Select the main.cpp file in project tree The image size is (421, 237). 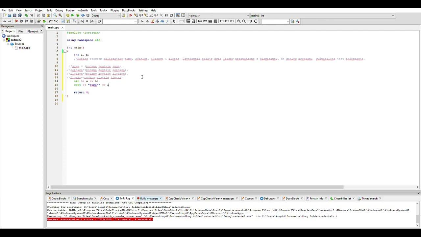click(24, 48)
